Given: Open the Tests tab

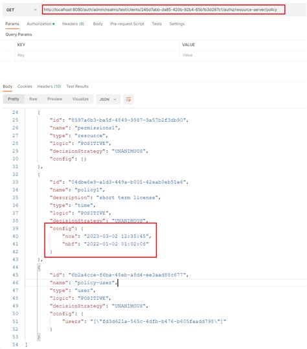Looking at the screenshot, I should (157, 24).
